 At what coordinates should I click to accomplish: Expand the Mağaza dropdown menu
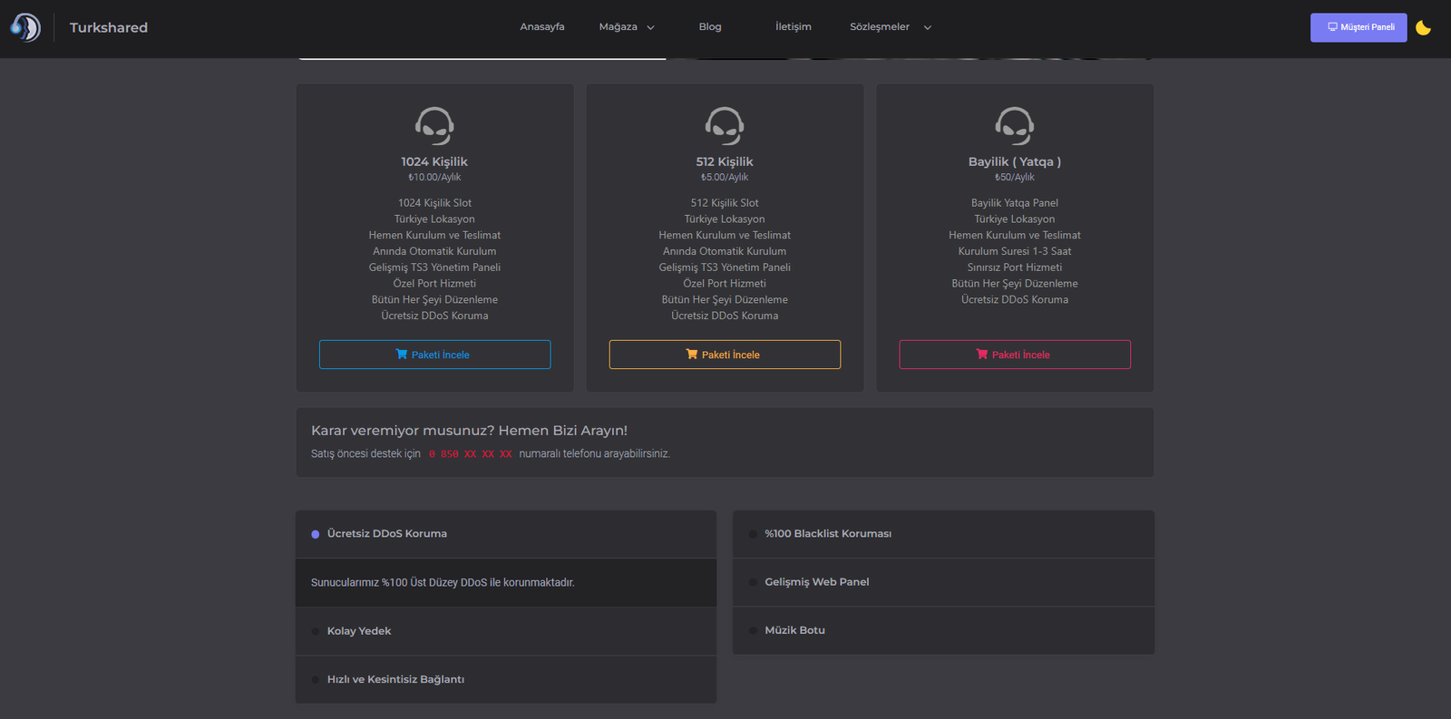pos(626,27)
